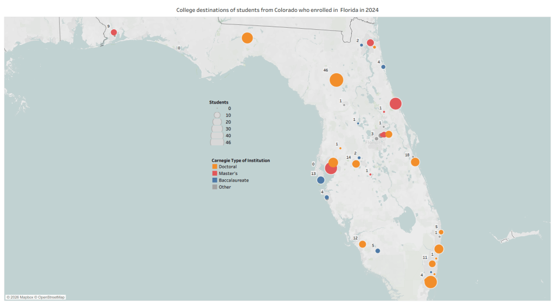Click the size legend circle for 46 students
Viewport: 555px width, 305px height.
pyautogui.click(x=217, y=142)
